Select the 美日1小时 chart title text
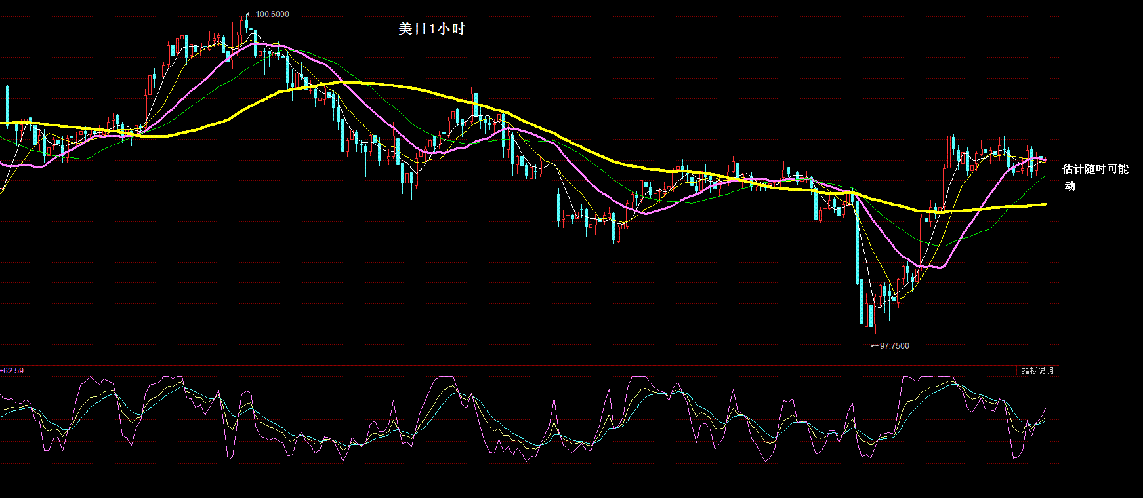 431,29
